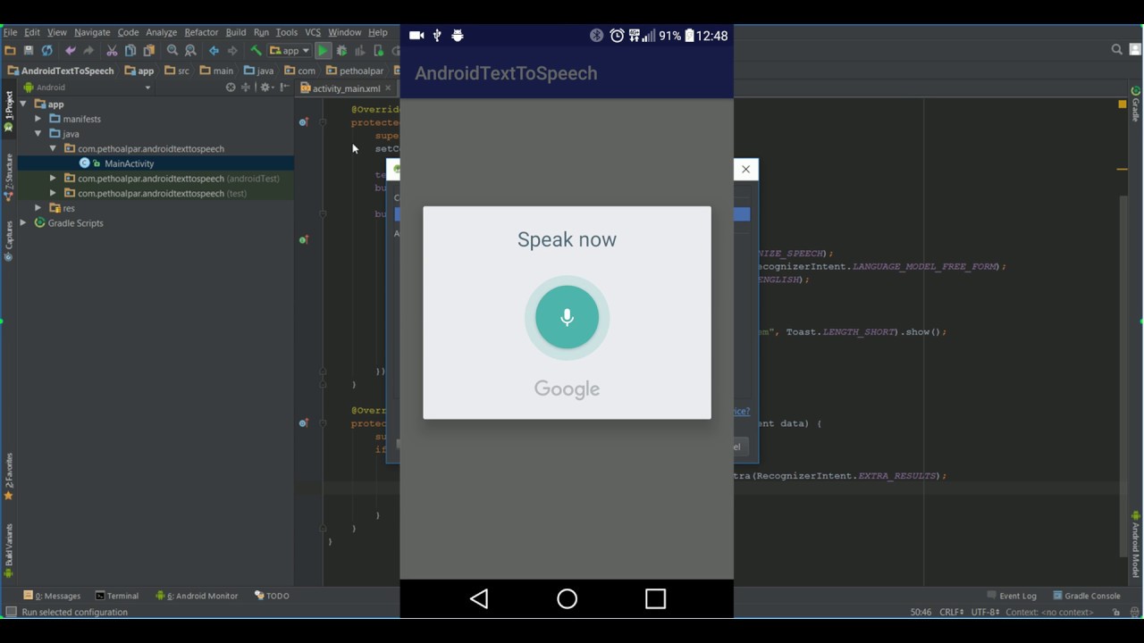Collapse the com.pethoalpar.androidtexttospeech main package
Viewport: 1144px width, 643px height.
coord(53,149)
